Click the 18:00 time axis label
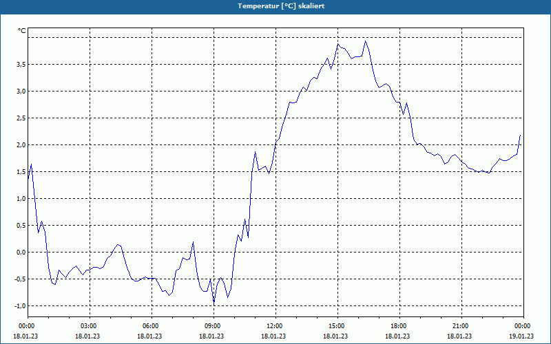The height and width of the screenshot is (344, 551). point(399,326)
